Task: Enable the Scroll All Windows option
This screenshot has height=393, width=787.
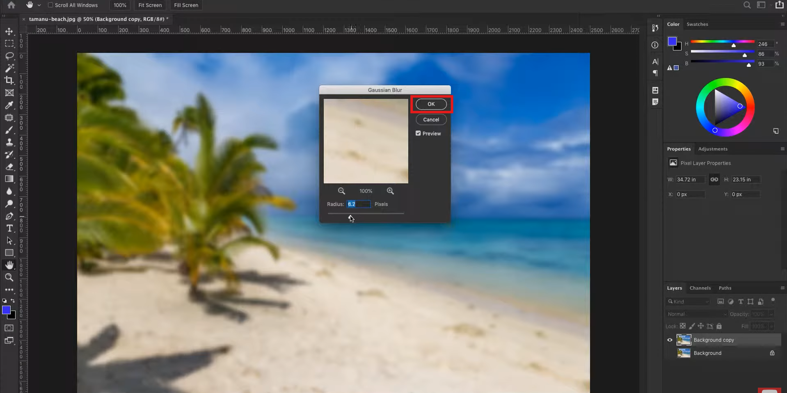Action: (50, 5)
